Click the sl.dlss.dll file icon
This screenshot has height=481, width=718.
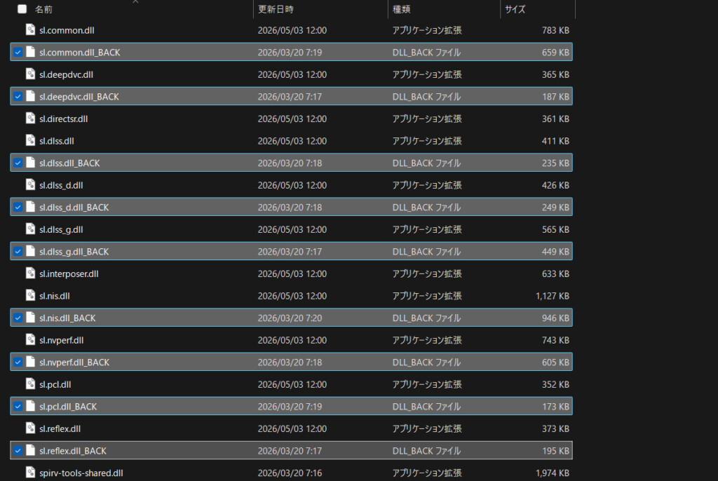(31, 141)
